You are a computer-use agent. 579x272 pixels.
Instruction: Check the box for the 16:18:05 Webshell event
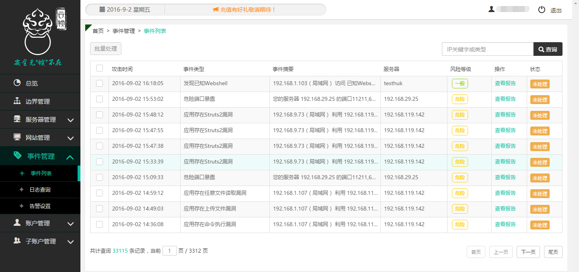pos(99,83)
